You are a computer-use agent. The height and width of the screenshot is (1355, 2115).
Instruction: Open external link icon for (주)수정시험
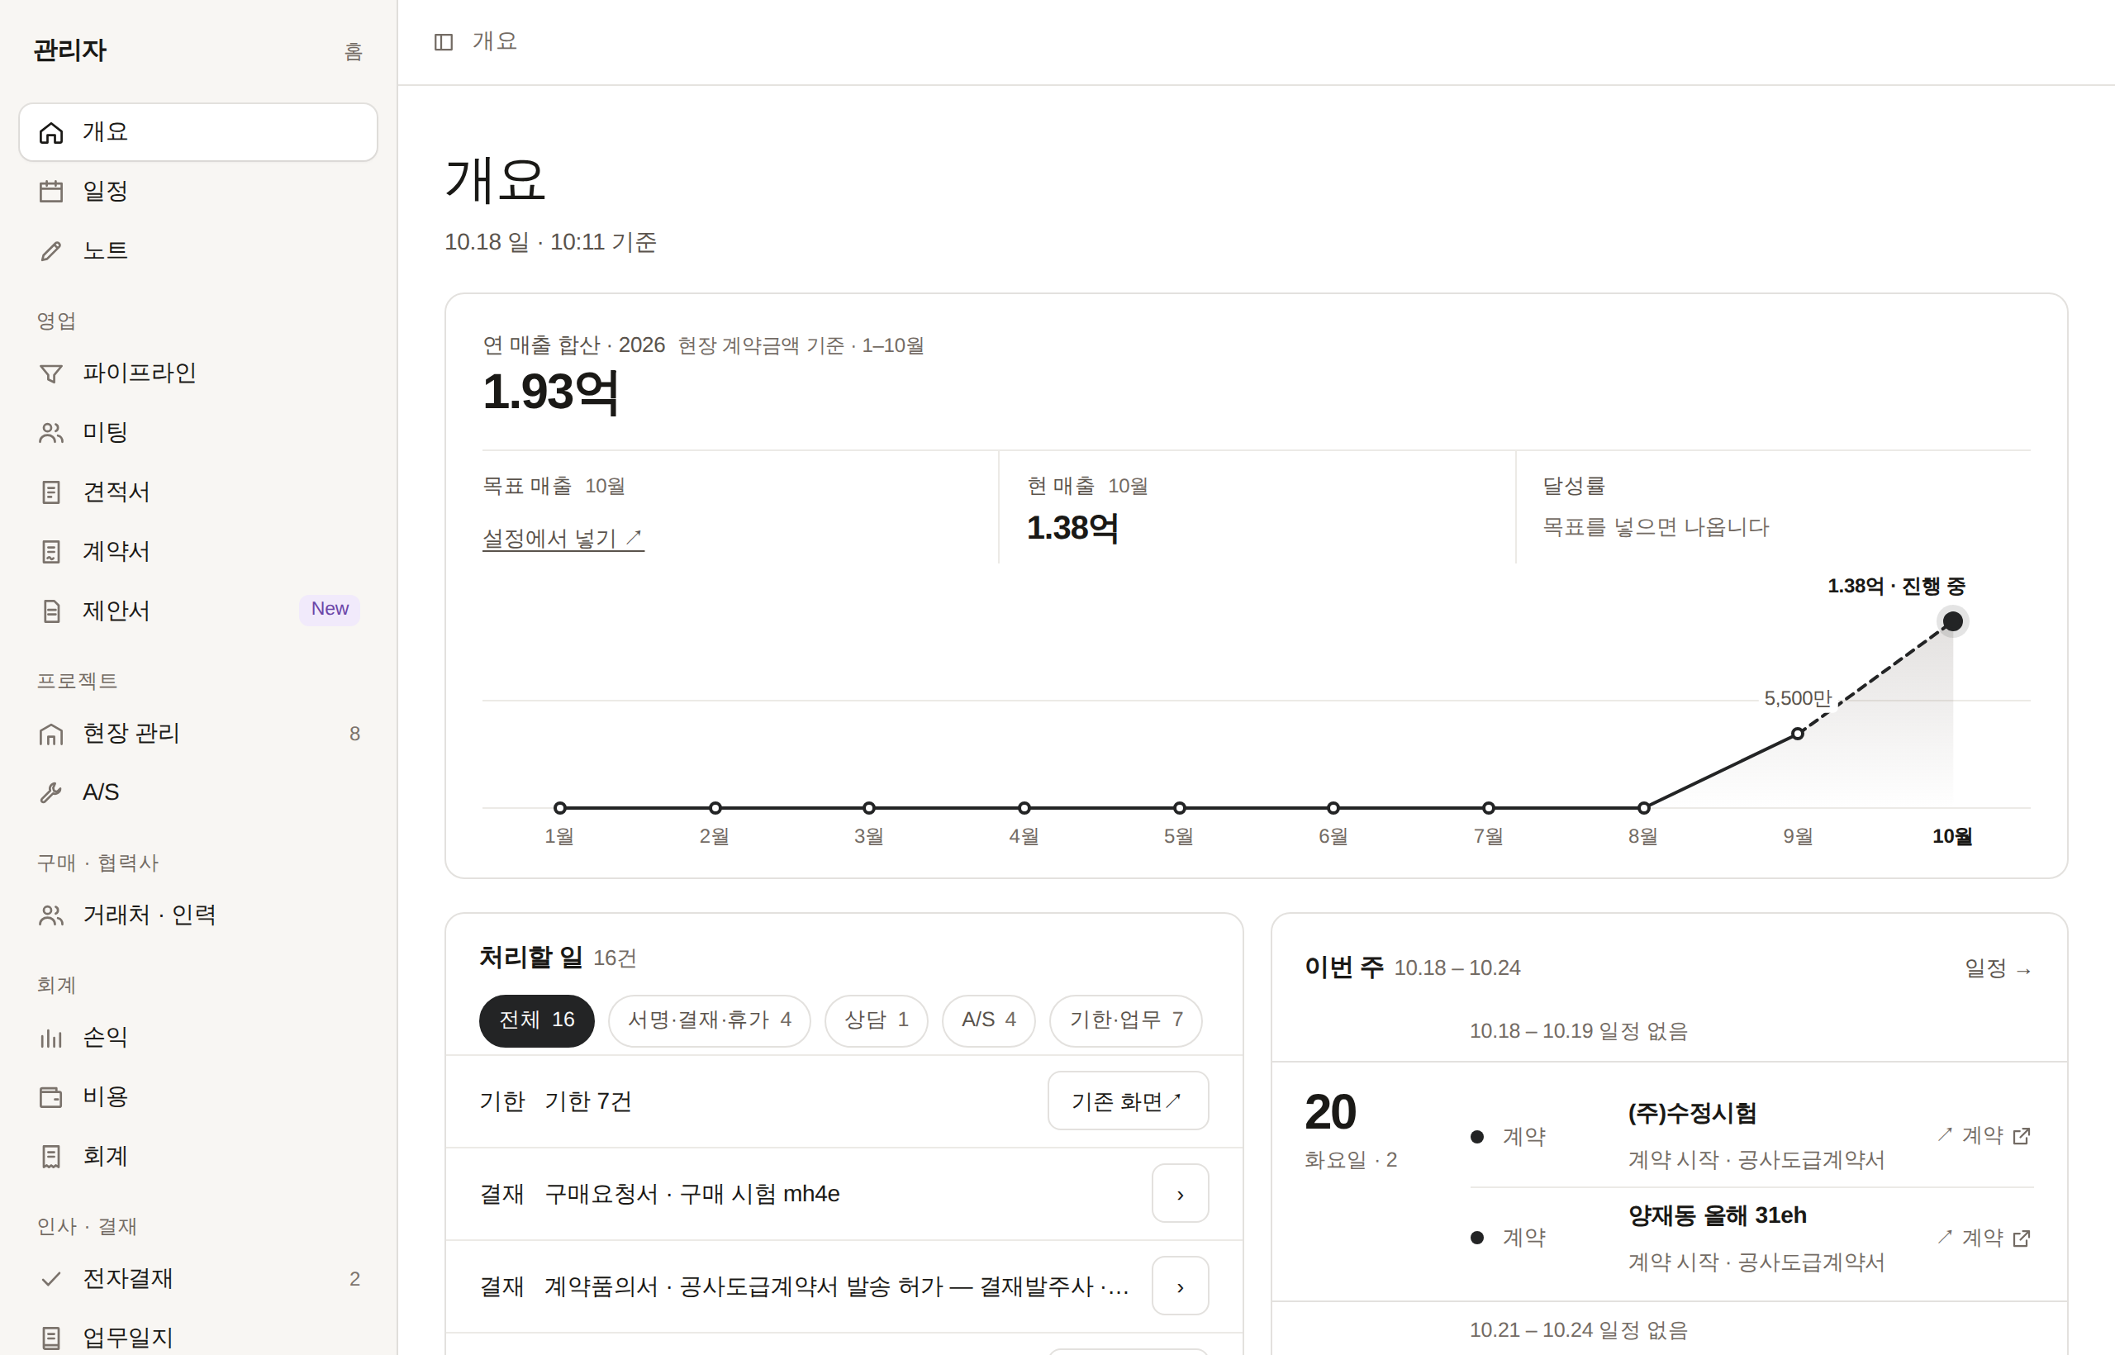point(2022,1136)
